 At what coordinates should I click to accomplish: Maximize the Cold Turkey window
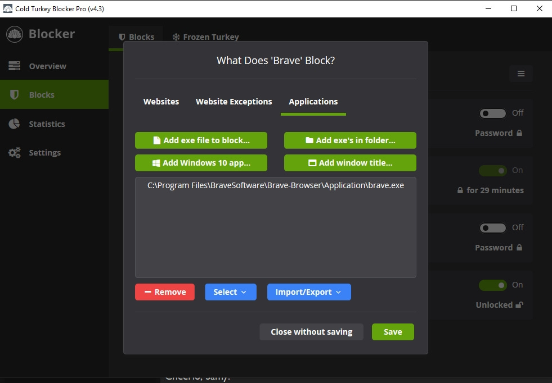514,8
